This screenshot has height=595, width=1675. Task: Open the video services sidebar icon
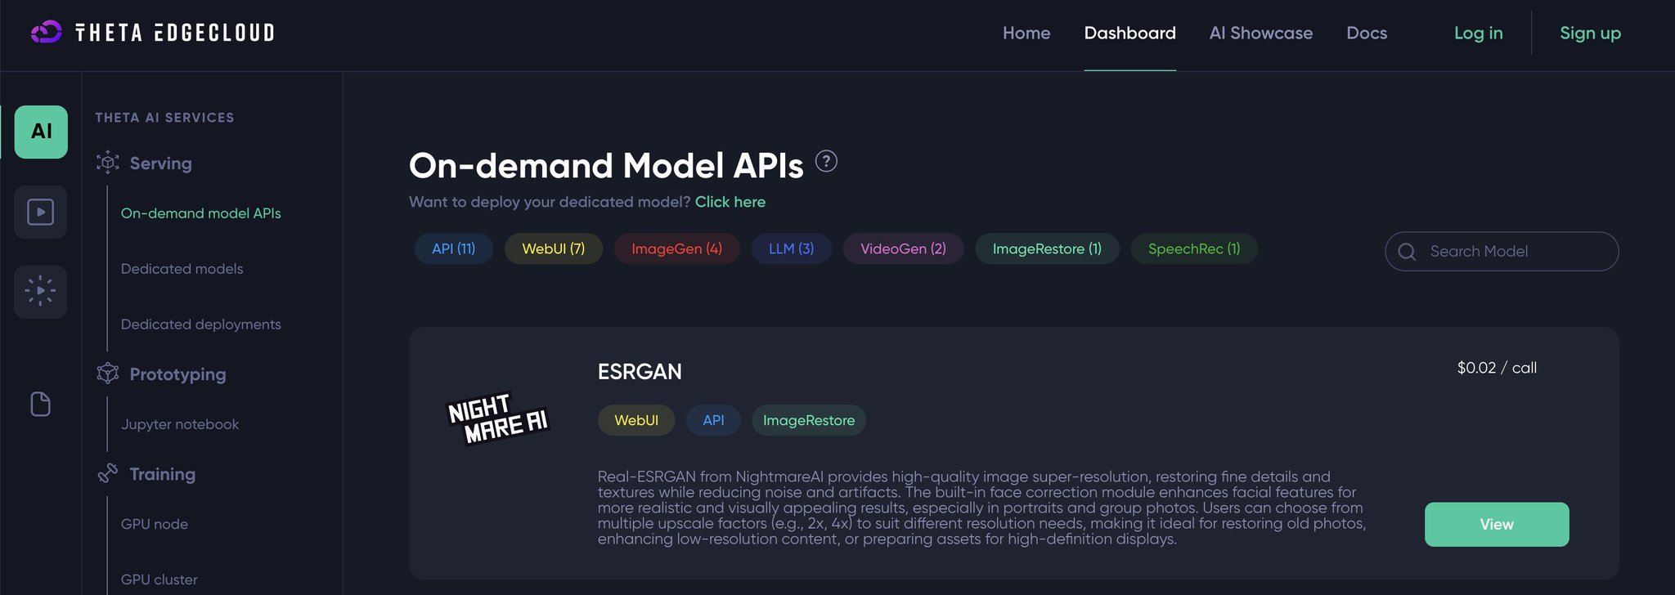(41, 212)
